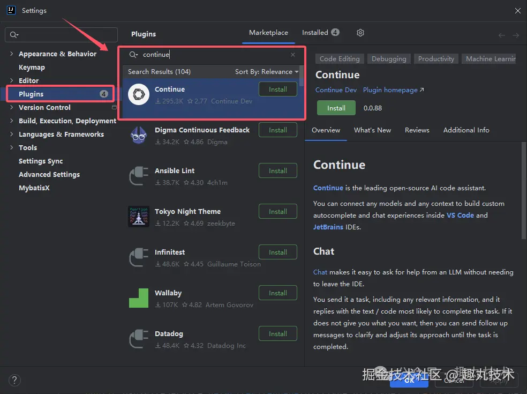Image resolution: width=527 pixels, height=394 pixels.
Task: Open the Additional Info tab
Action: click(466, 130)
